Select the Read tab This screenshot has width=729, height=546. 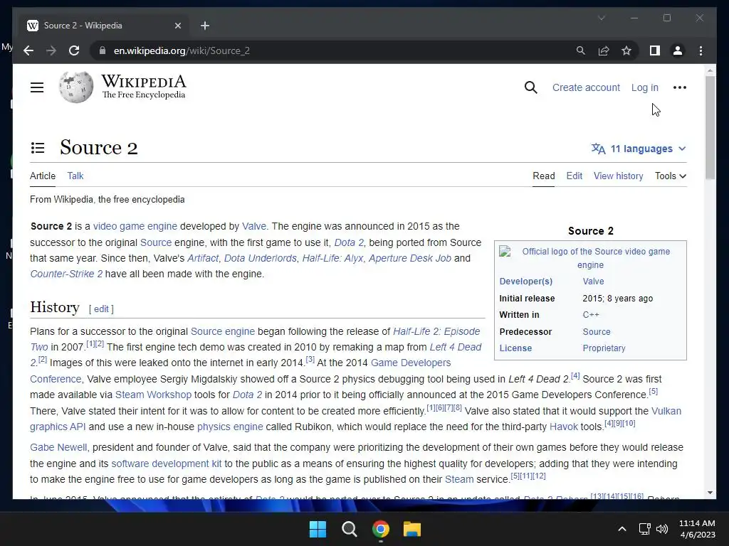543,176
